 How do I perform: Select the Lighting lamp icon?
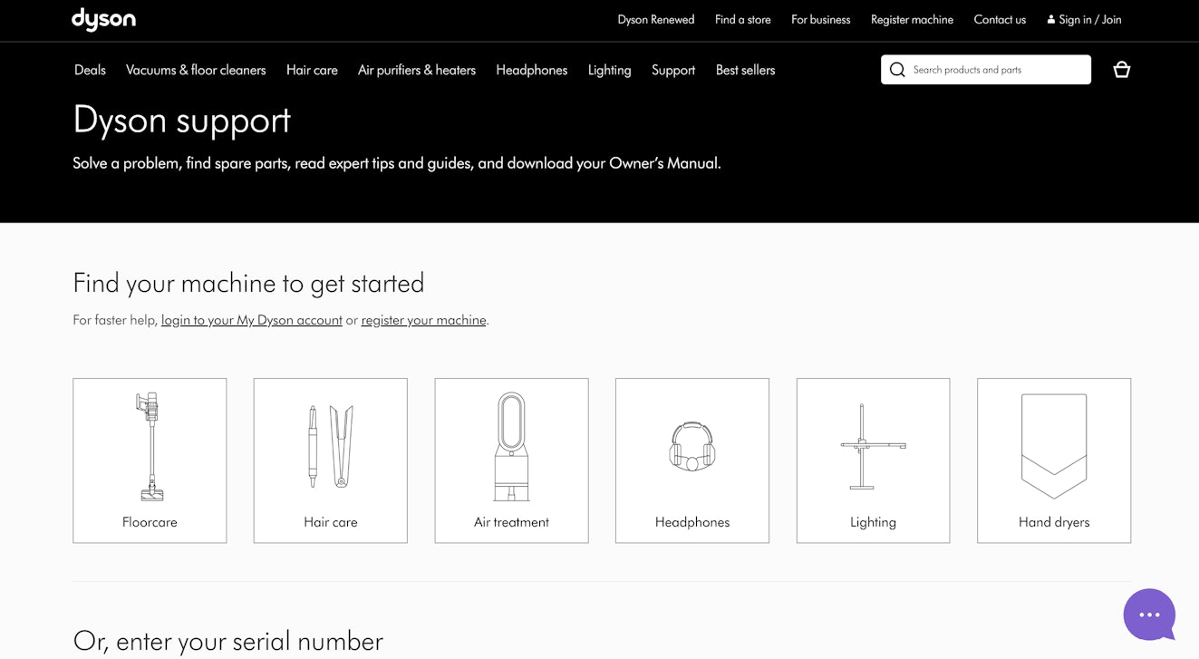pos(873,447)
